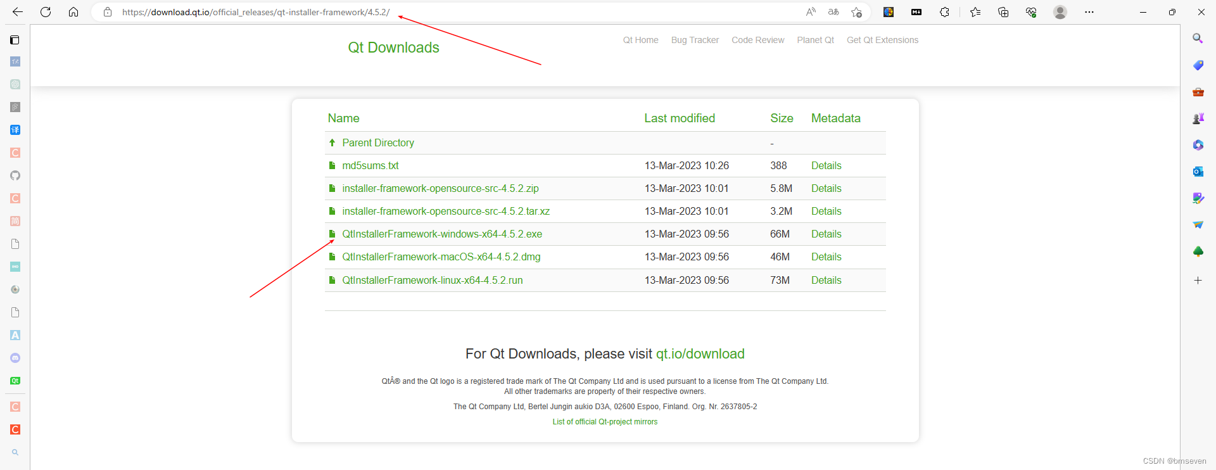Open sidebar Shopping tag
This screenshot has height=470, width=1216.
pyautogui.click(x=1198, y=65)
